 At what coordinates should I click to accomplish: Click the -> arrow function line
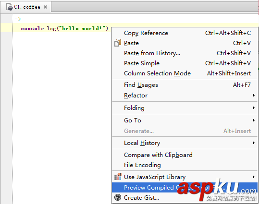(x=18, y=19)
